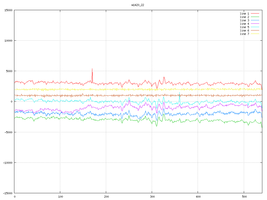Click the green sample beside line 2
The width and height of the screenshot is (267, 200).
[x=255, y=17]
